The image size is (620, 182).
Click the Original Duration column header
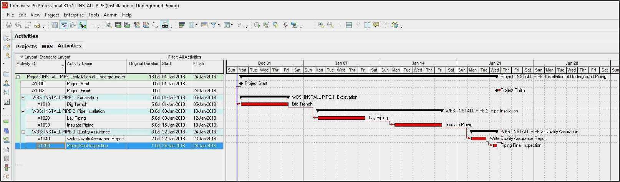pos(144,67)
